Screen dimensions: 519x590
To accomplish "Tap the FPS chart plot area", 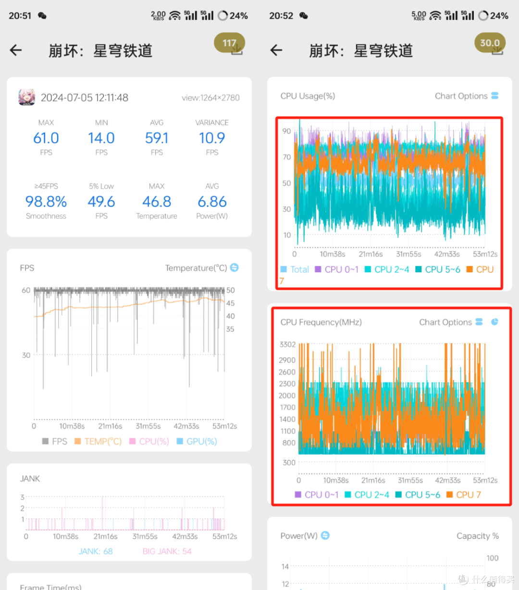I will click(129, 353).
